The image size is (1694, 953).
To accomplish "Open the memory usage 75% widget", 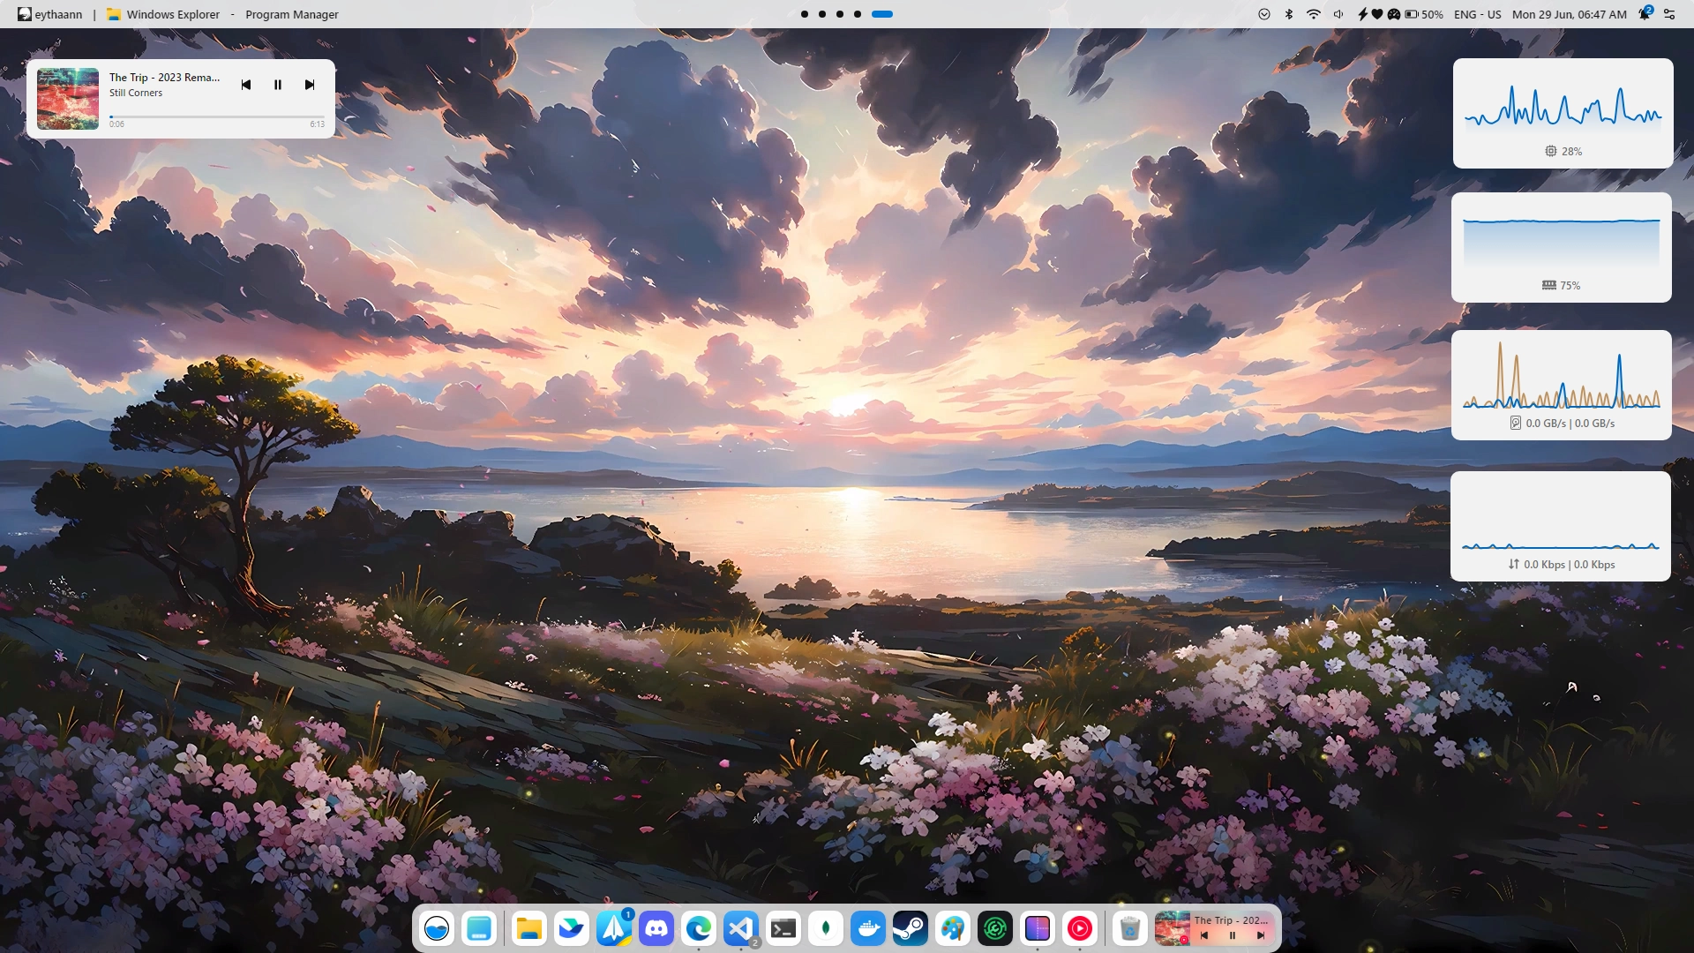I will [x=1562, y=247].
